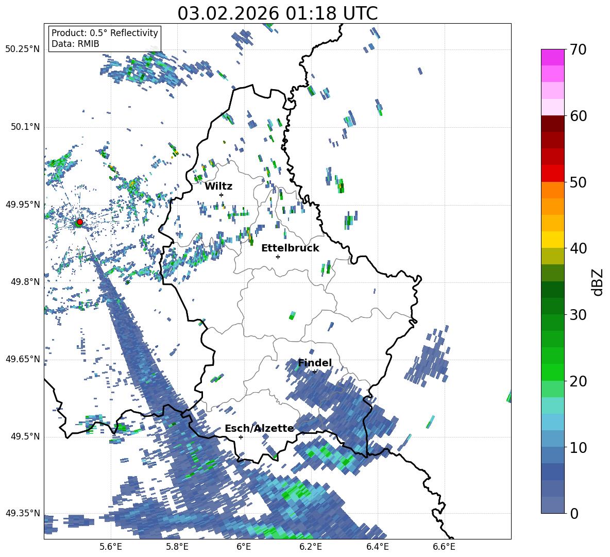Click the 49.8°N latitude label
This screenshot has height=557, width=610.
[x=25, y=282]
